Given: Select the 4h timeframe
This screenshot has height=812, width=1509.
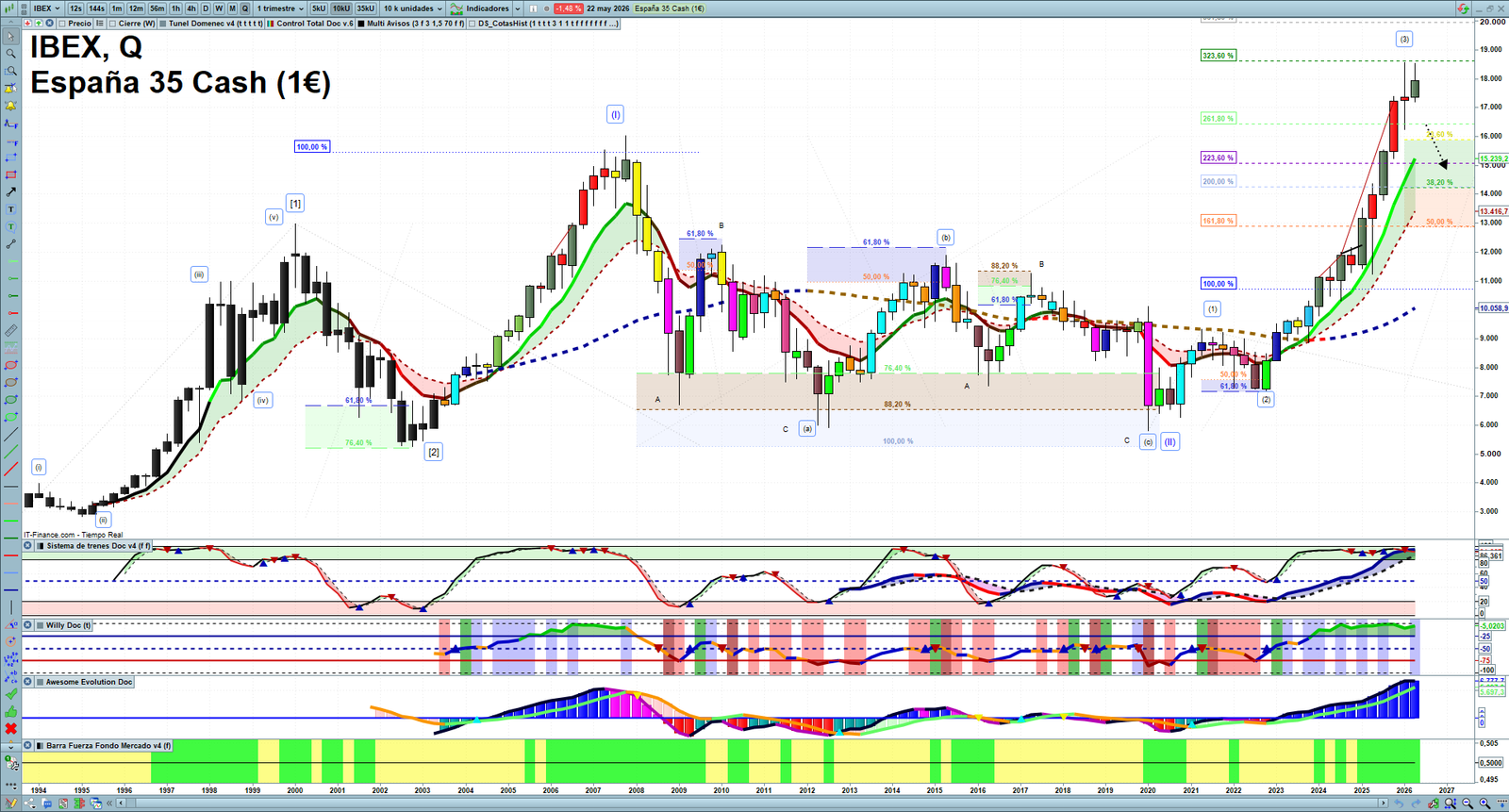Looking at the screenshot, I should (x=191, y=8).
